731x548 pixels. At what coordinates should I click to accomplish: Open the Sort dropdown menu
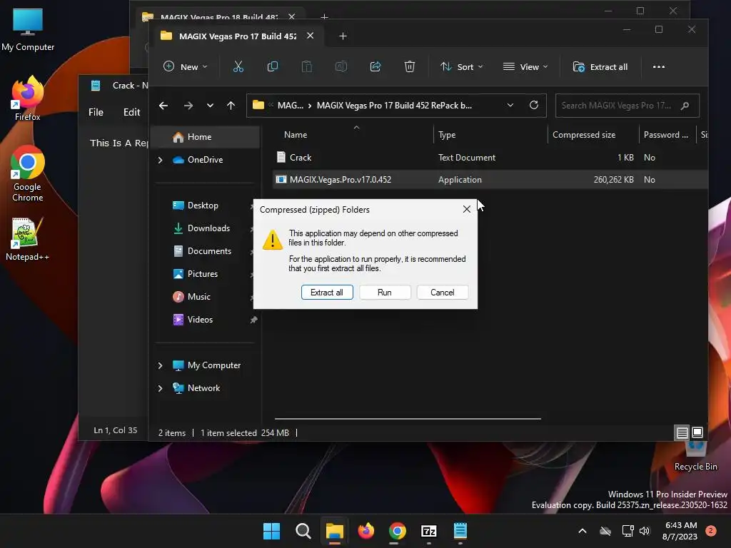462,66
